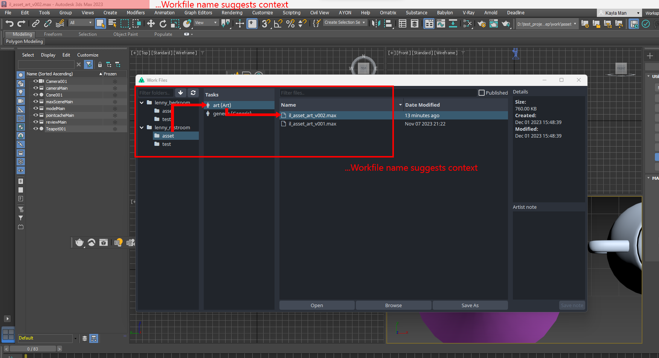Screen dimensions: 659x358
Task: Click the Date Modified sort arrow
Action: tap(400, 105)
